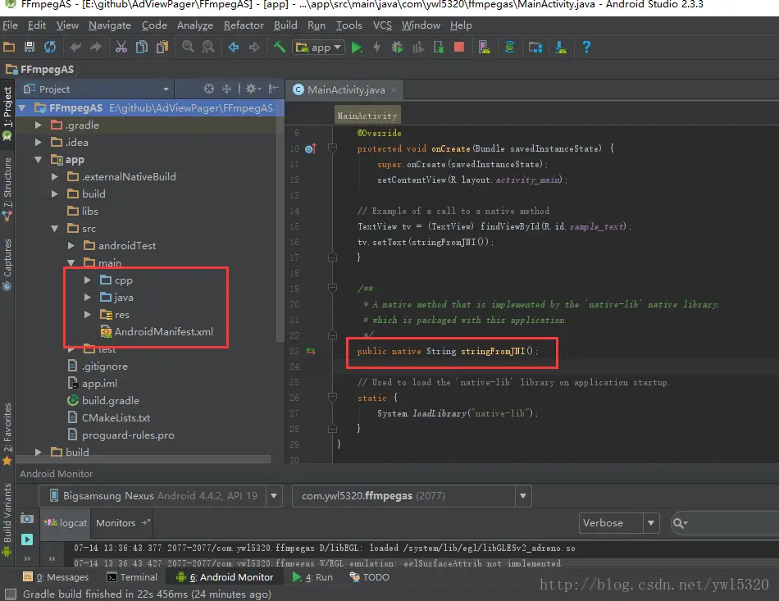Open the app run configuration dropdown
Screen dimensions: 779x601
[318, 48]
